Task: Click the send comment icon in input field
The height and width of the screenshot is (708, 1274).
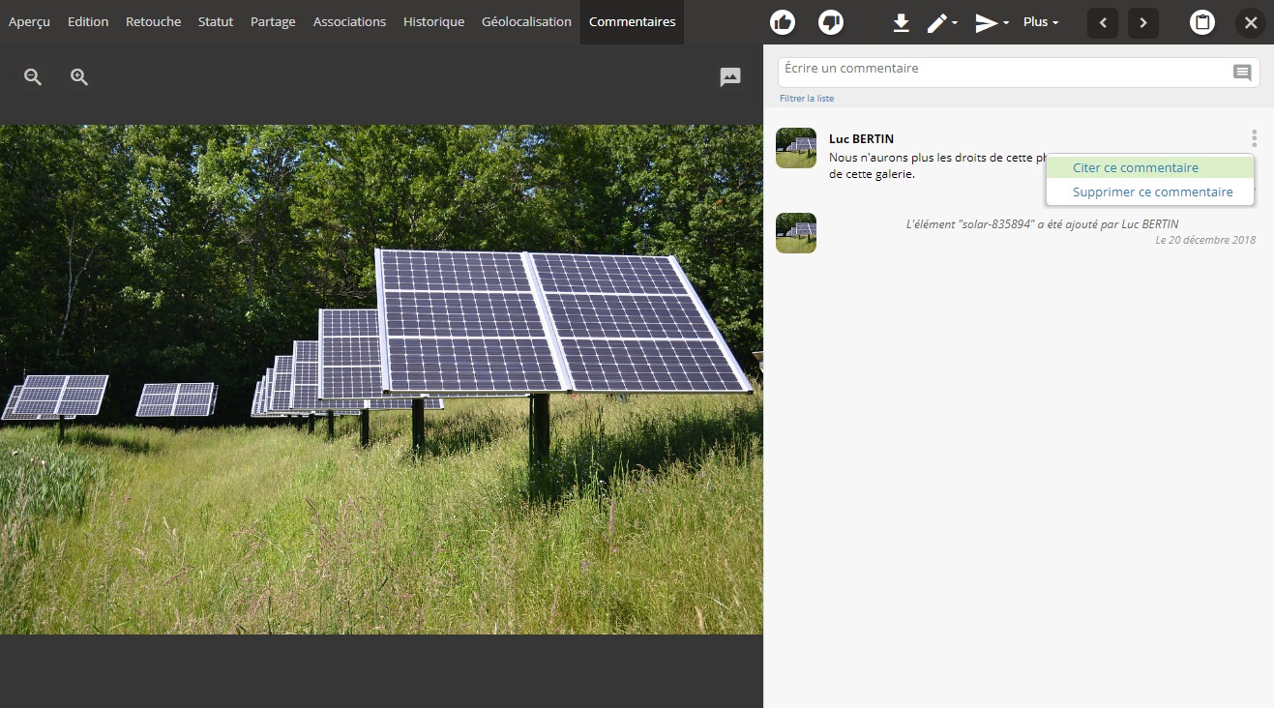Action: click(x=1242, y=73)
